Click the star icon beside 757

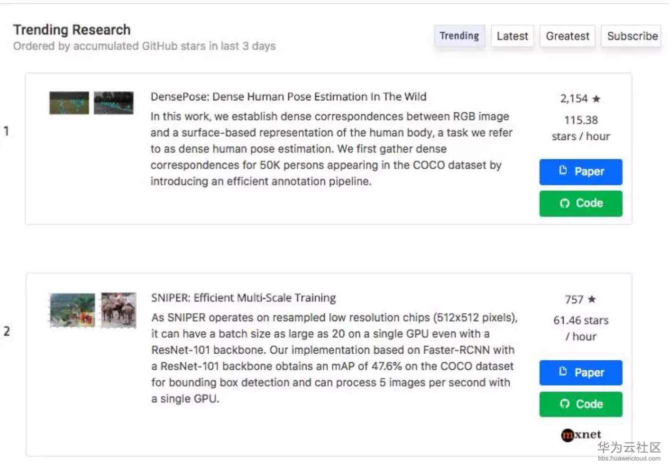tap(592, 299)
